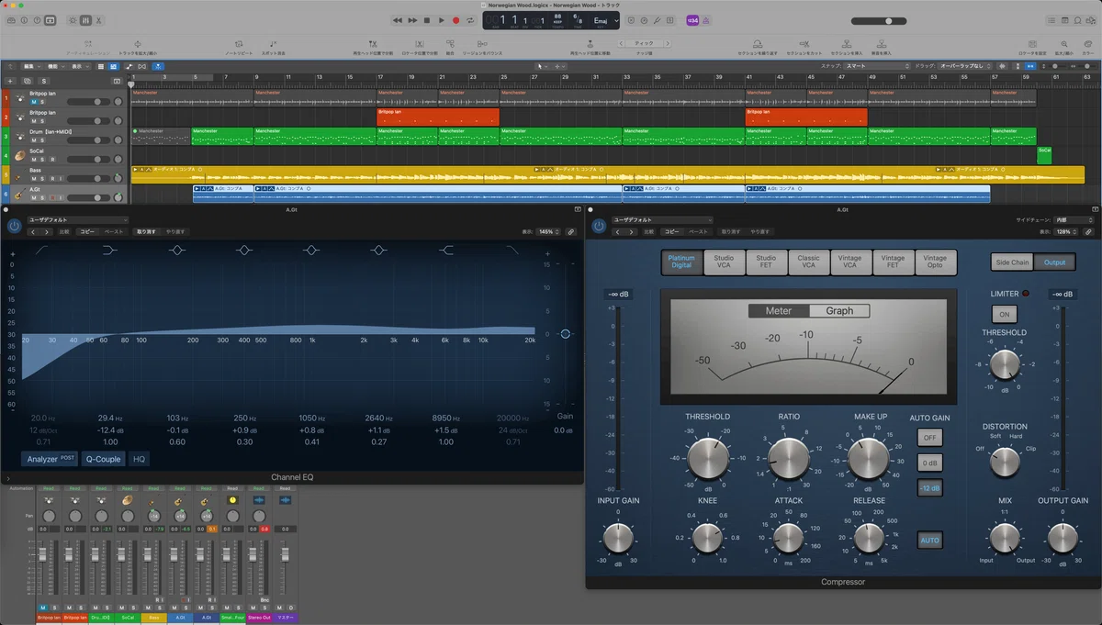
Task: Click the Bass guitar icon in mixer
Action: point(153,500)
